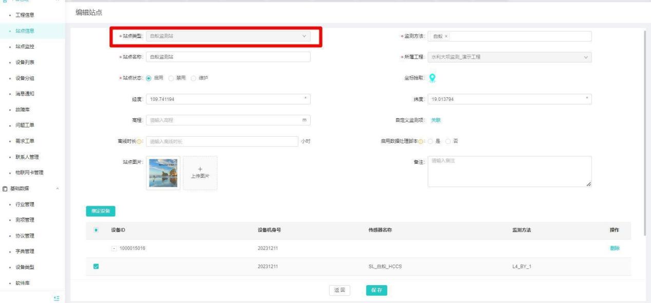The width and height of the screenshot is (651, 303).
Task: Click the 基础数据 section icon in sidebar
Action: (4, 189)
